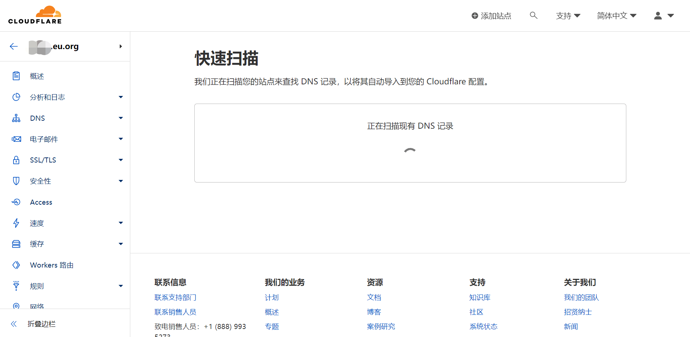Click the speed lightning bolt icon
Image resolution: width=690 pixels, height=337 pixels.
(x=16, y=223)
